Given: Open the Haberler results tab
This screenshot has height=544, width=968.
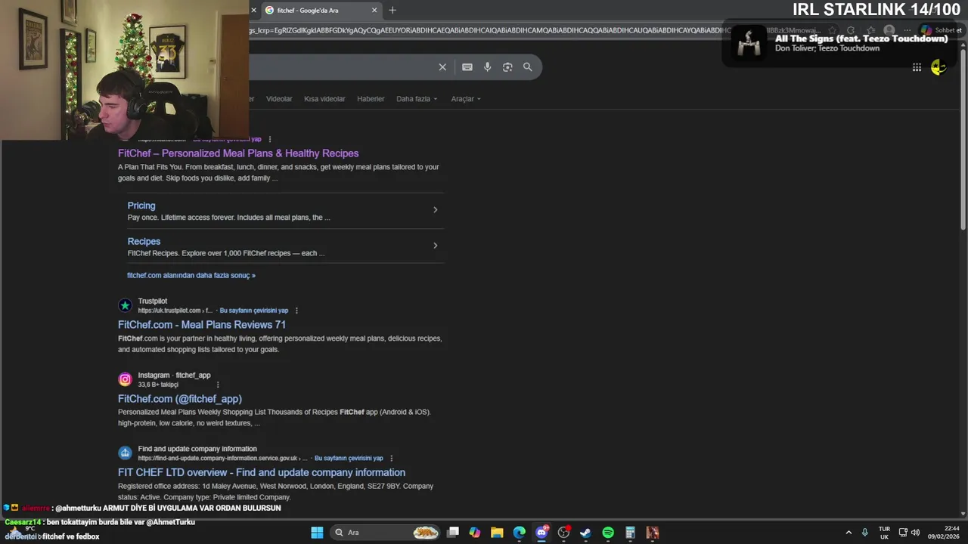Looking at the screenshot, I should [371, 99].
